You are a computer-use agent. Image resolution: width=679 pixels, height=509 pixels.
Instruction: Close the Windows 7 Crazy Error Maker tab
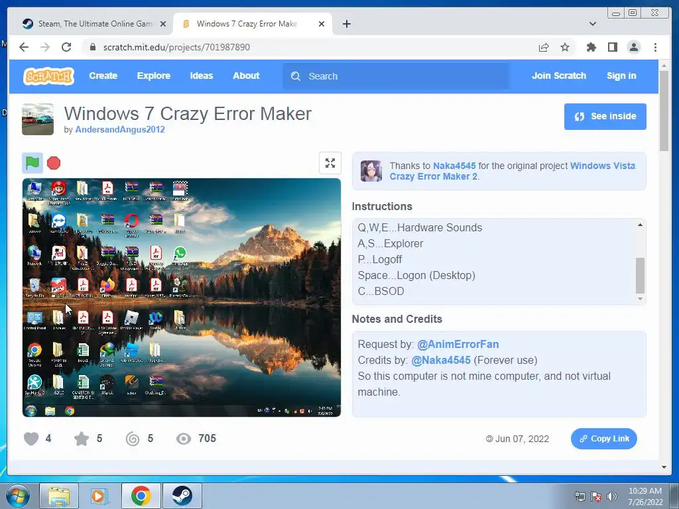(x=322, y=24)
